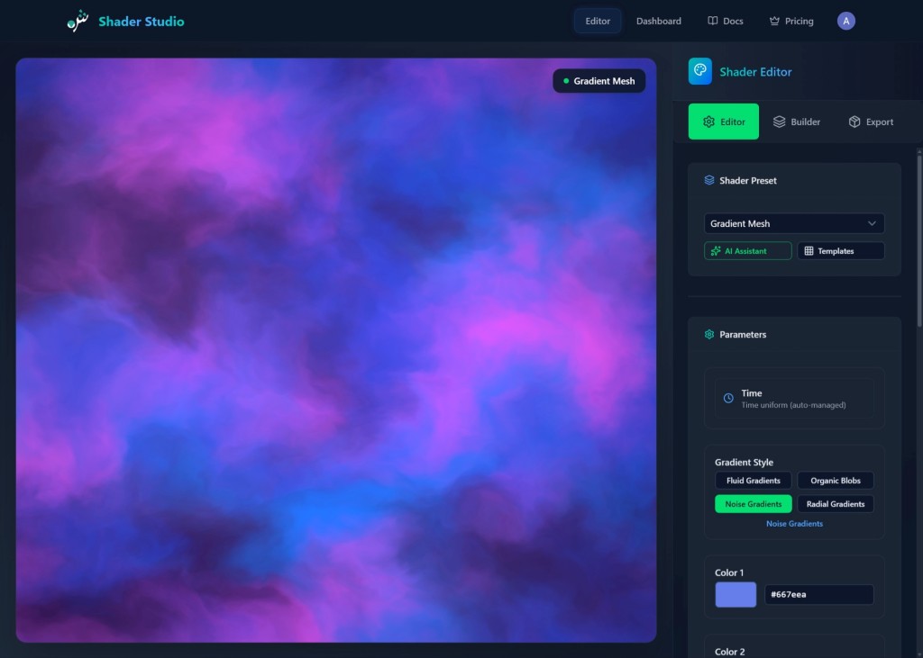Screen dimensions: 923x658
Task: Switch to the Export tab
Action: 871,122
